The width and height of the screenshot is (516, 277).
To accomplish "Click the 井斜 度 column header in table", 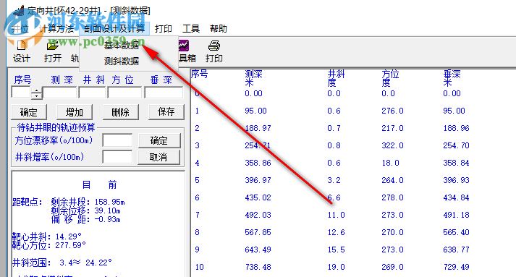I will 336,78.
